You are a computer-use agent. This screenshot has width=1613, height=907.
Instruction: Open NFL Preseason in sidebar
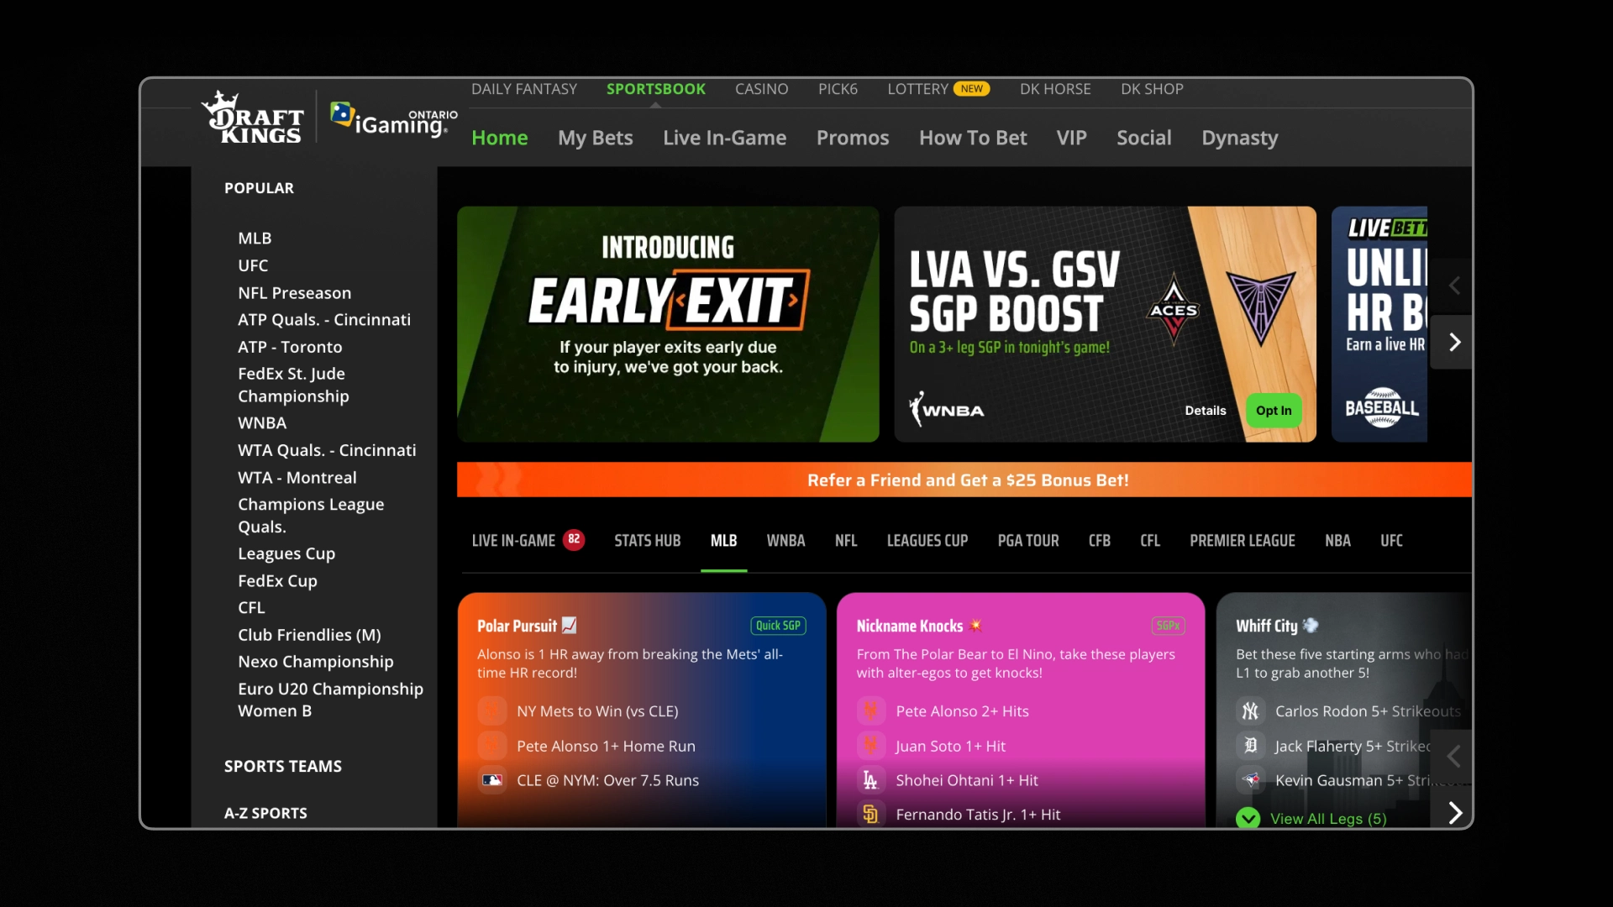point(295,293)
